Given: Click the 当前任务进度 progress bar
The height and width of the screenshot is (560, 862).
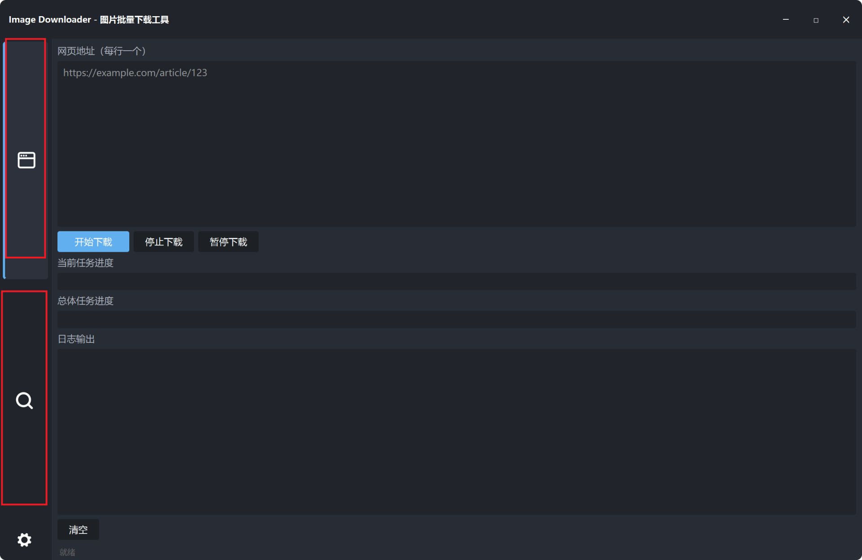Looking at the screenshot, I should 457,281.
